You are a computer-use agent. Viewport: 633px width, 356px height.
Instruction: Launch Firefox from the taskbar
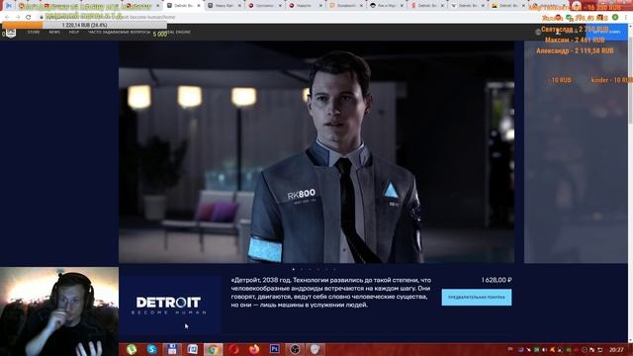pyautogui.click(x=254, y=349)
